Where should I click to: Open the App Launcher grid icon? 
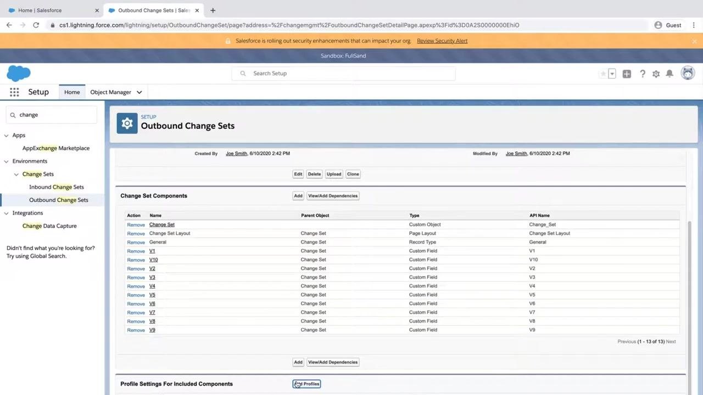[14, 92]
